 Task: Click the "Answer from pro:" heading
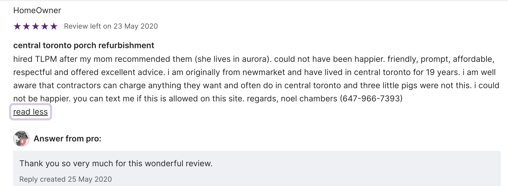click(67, 139)
